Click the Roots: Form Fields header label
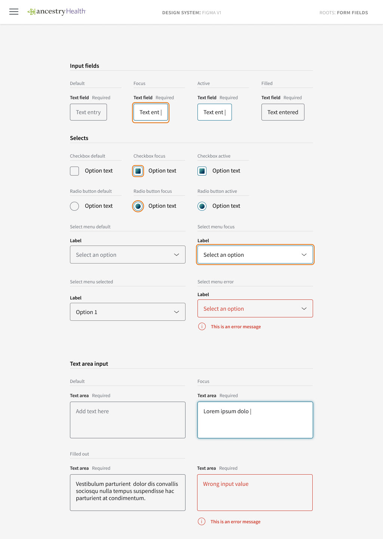The height and width of the screenshot is (539, 383). click(x=344, y=13)
